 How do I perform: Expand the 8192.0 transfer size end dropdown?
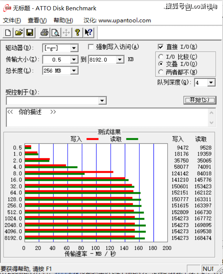click(120, 60)
